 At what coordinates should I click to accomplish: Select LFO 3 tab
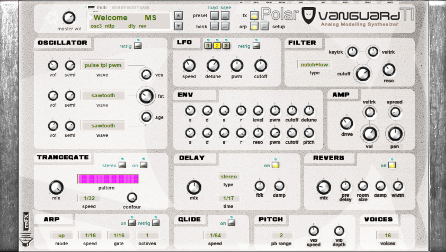coord(226,46)
